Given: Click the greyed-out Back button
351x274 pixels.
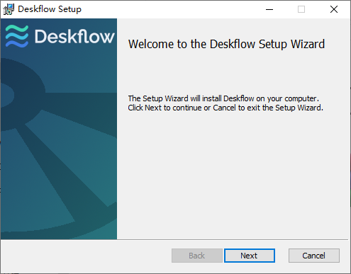Looking at the screenshot, I should [x=197, y=256].
